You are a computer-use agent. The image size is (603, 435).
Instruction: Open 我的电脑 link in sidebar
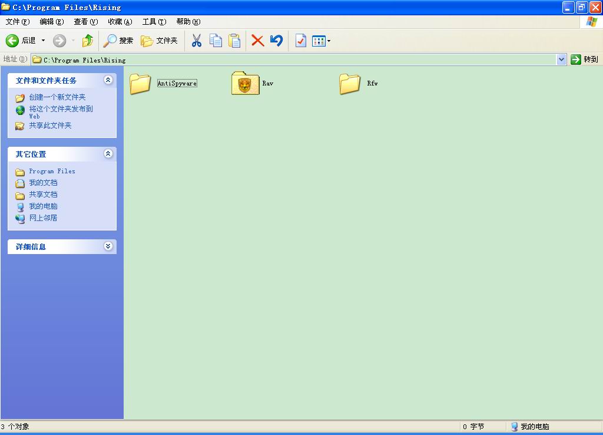pos(43,206)
